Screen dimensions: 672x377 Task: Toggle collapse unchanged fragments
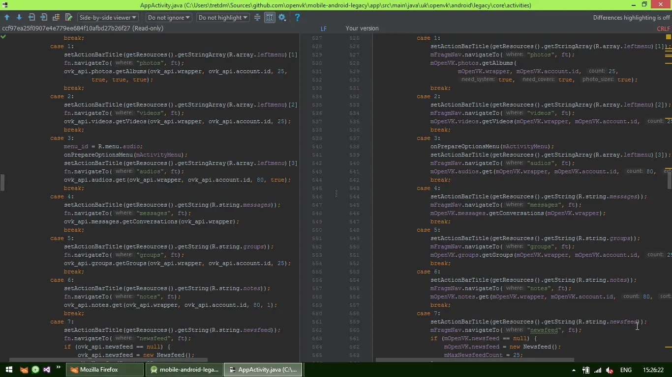pyautogui.click(x=257, y=18)
